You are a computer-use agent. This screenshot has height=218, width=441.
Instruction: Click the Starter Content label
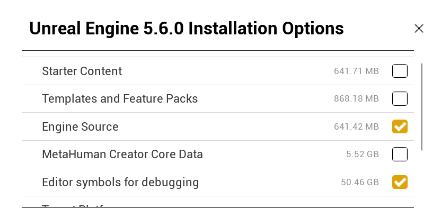(82, 71)
